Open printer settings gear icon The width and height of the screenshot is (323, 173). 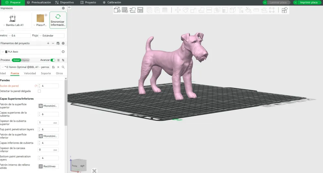tap(63, 8)
